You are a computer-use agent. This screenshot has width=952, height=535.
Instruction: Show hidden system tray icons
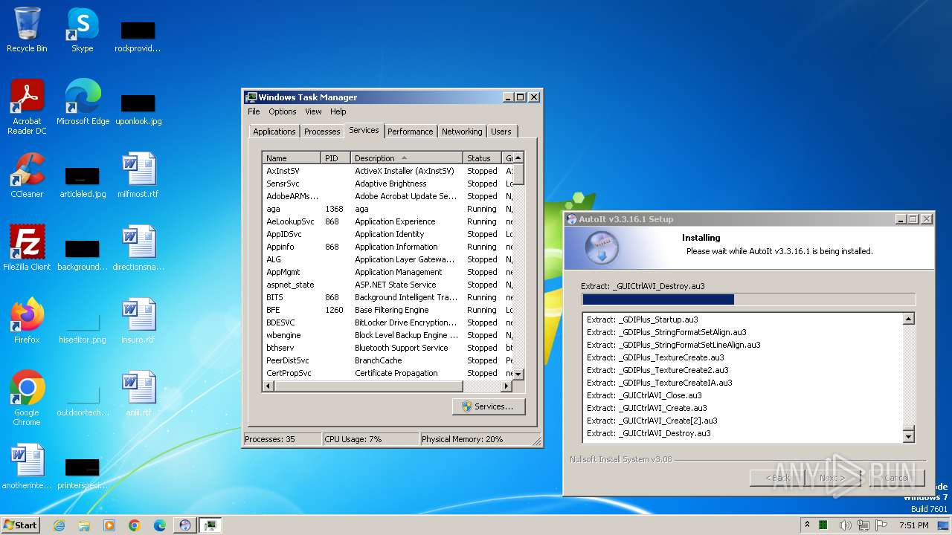(808, 525)
